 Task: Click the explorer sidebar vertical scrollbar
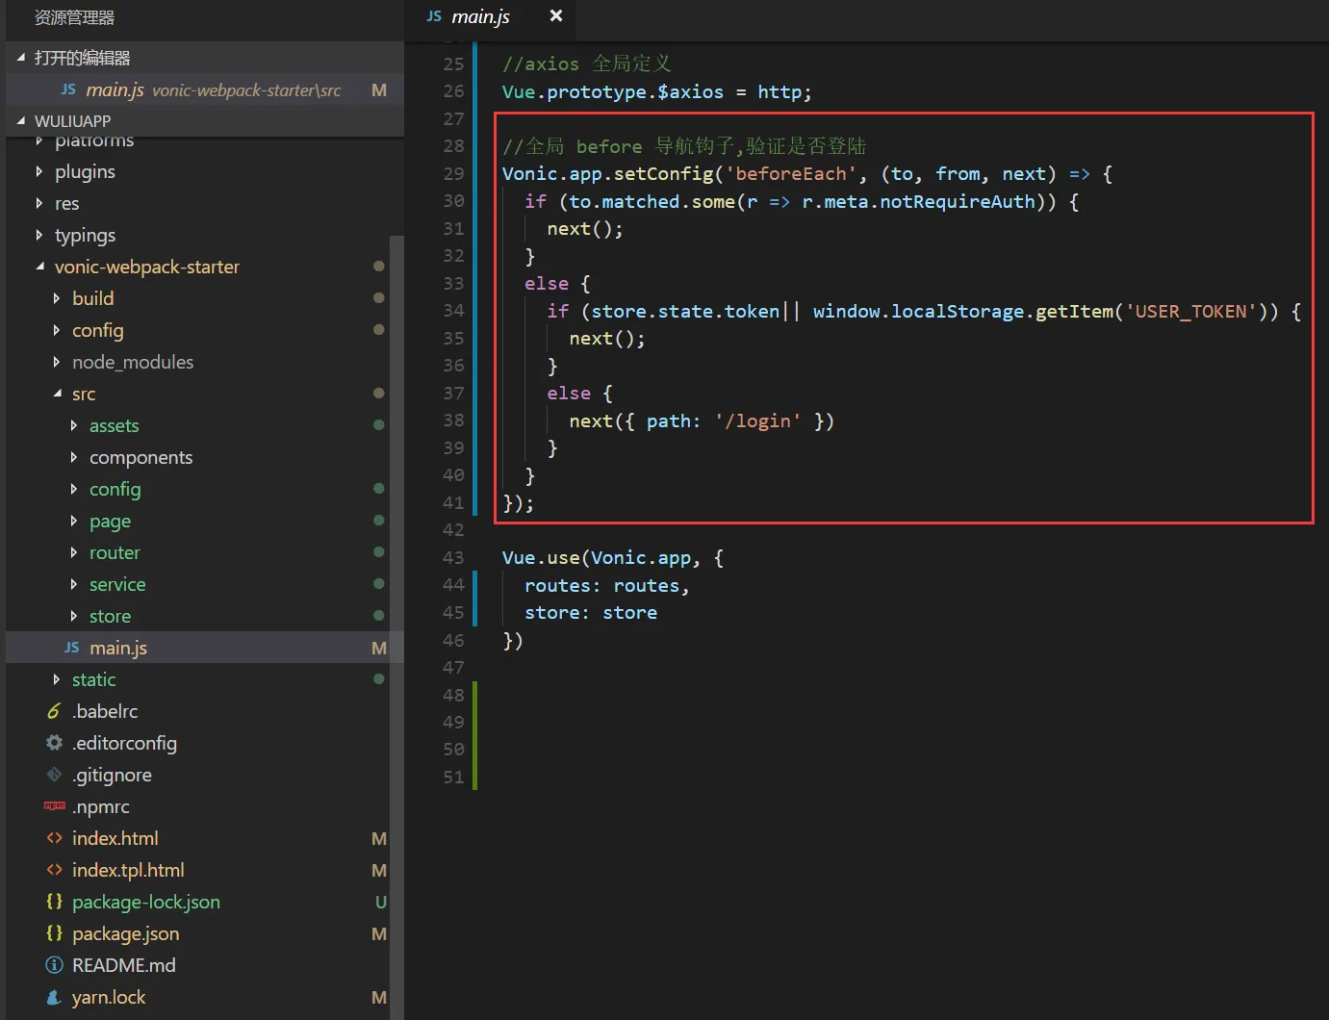click(396, 625)
